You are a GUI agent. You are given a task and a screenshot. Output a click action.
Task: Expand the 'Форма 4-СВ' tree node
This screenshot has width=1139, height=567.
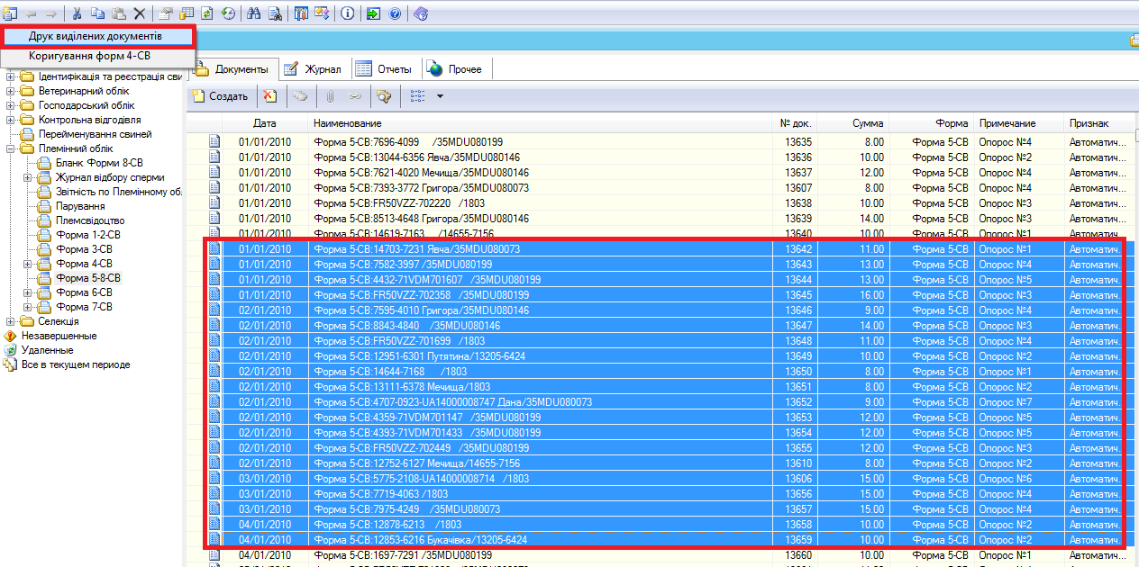tap(29, 264)
